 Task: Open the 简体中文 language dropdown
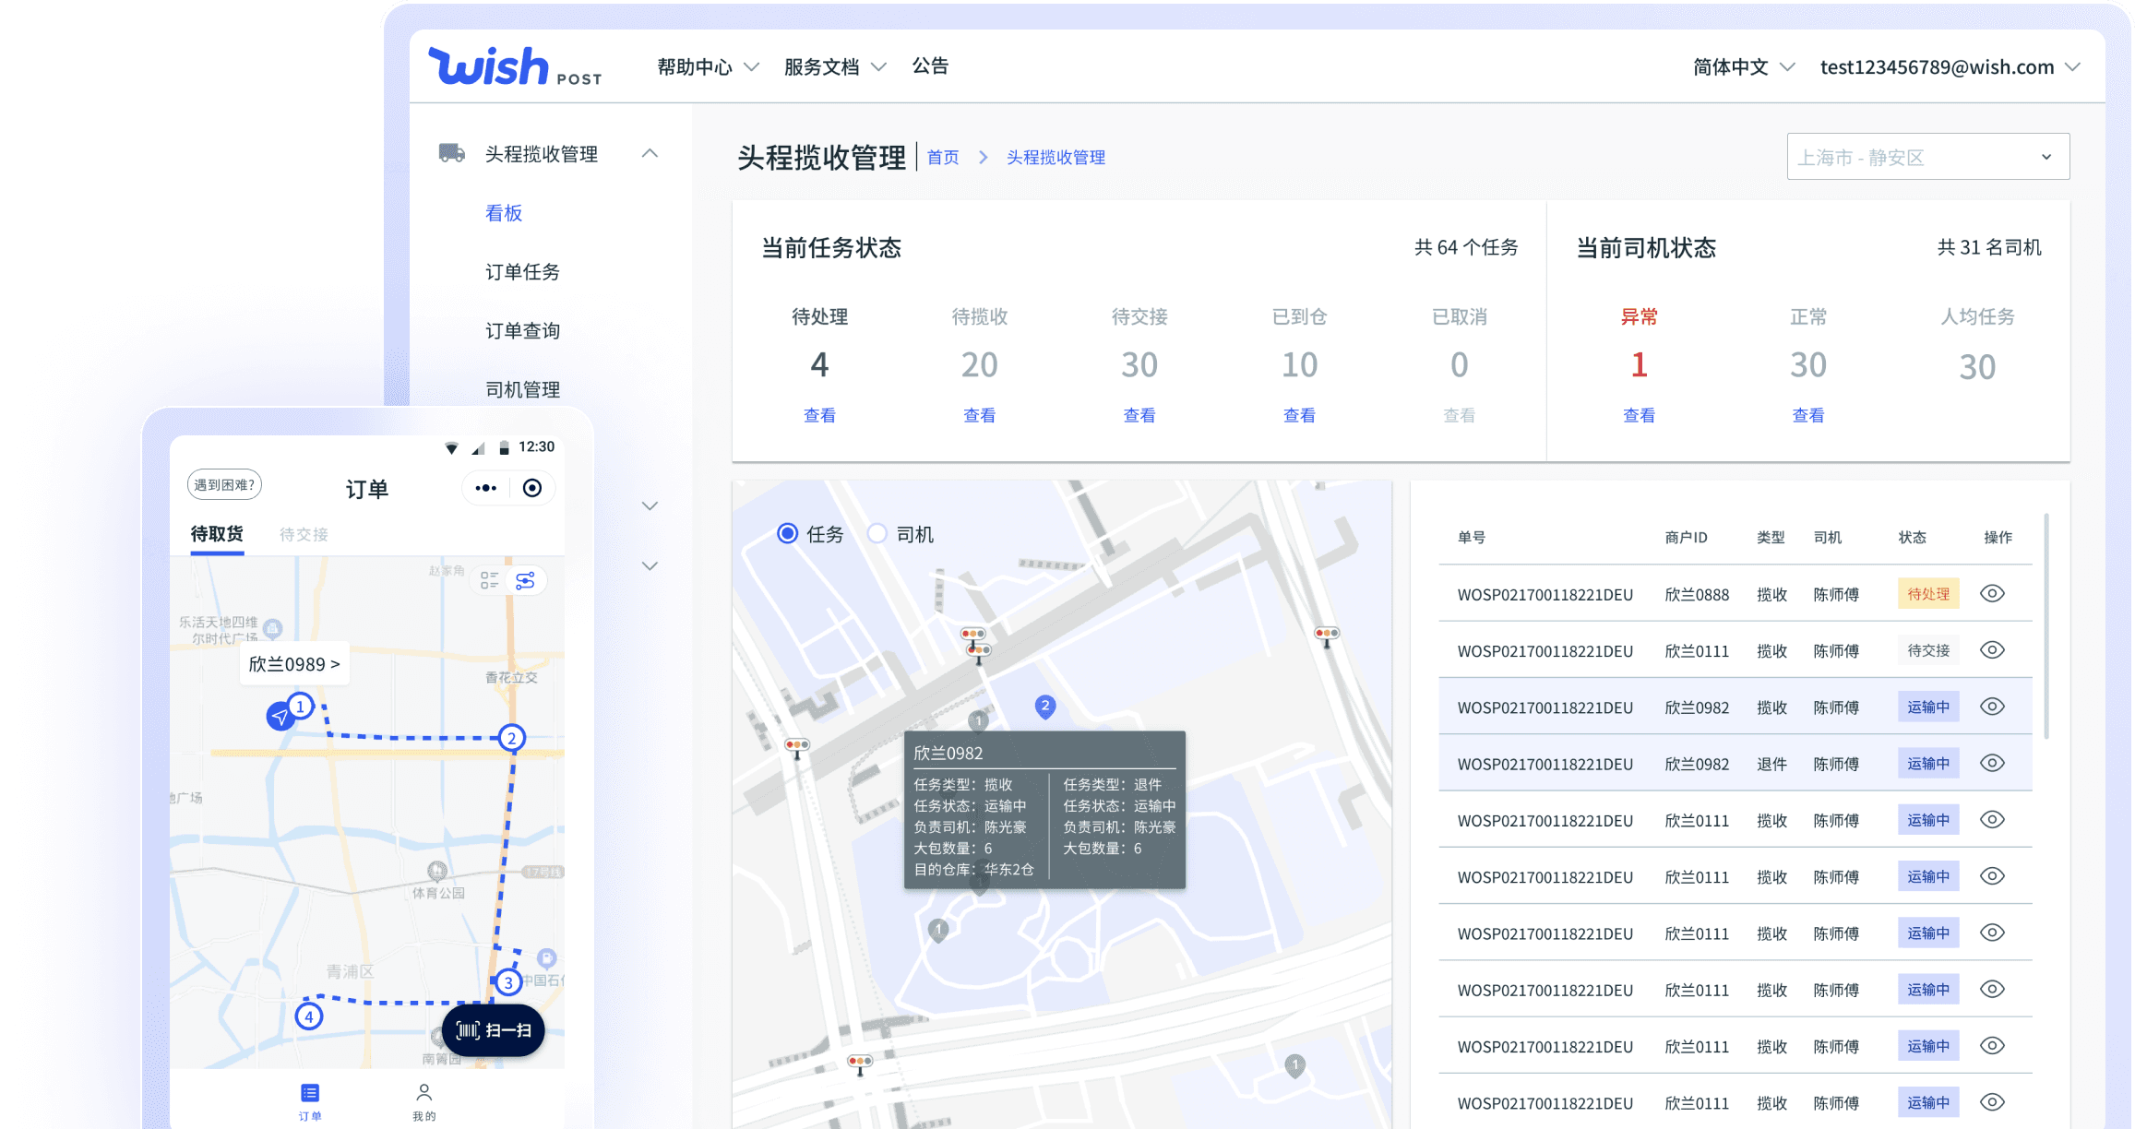pyautogui.click(x=1744, y=66)
